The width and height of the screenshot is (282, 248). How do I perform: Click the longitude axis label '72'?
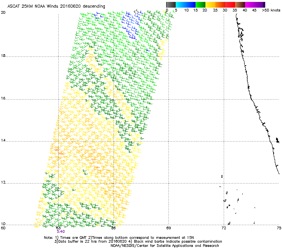[x=224, y=228]
